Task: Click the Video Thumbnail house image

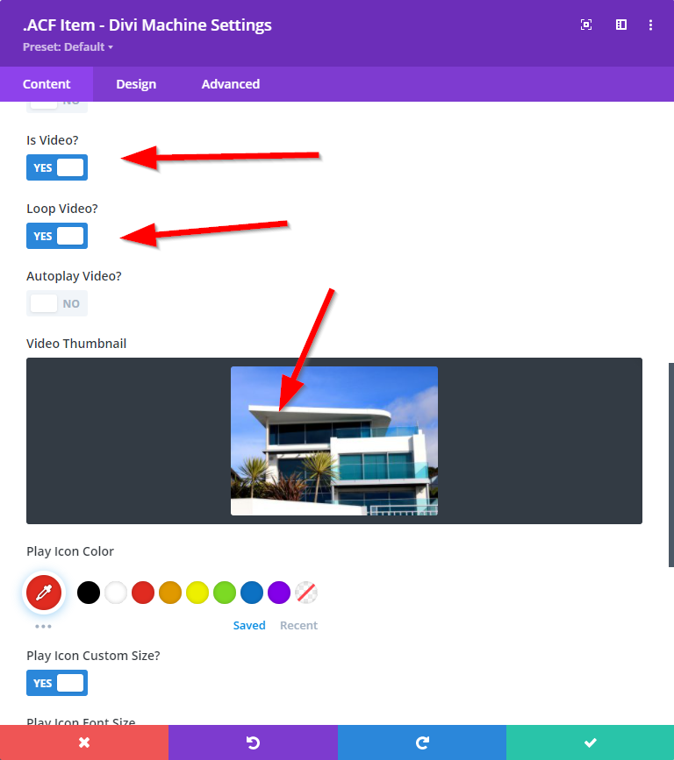Action: (x=334, y=441)
